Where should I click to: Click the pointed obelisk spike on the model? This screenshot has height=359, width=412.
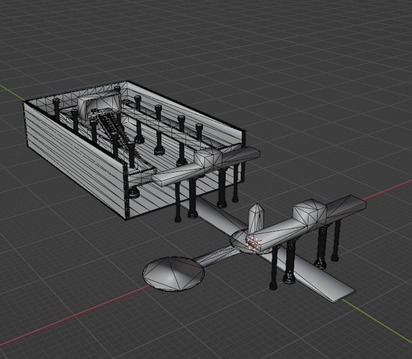(x=256, y=218)
